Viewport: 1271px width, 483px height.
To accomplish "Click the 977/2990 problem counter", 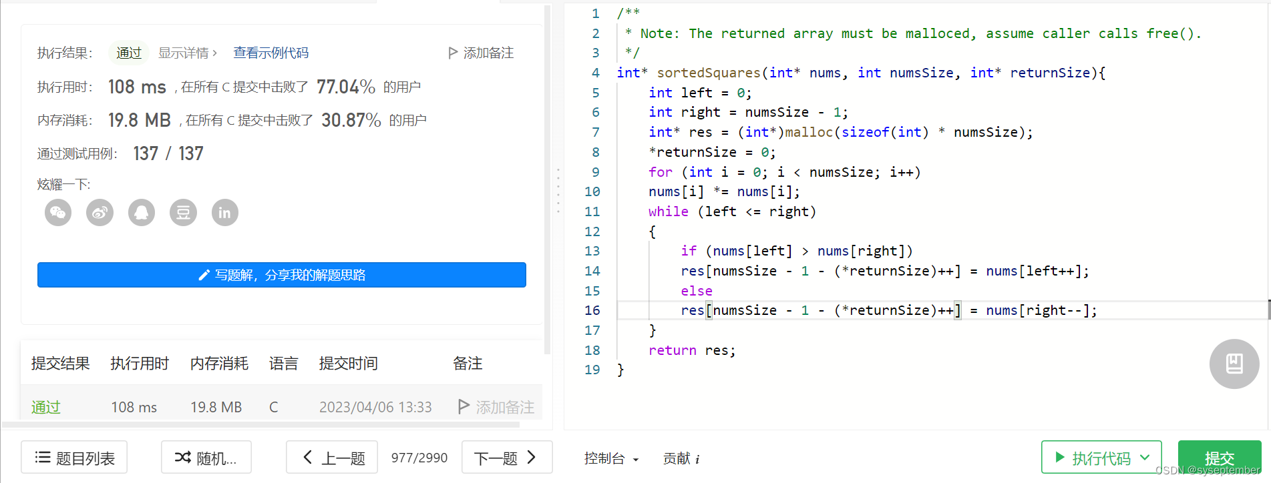I will (x=419, y=458).
